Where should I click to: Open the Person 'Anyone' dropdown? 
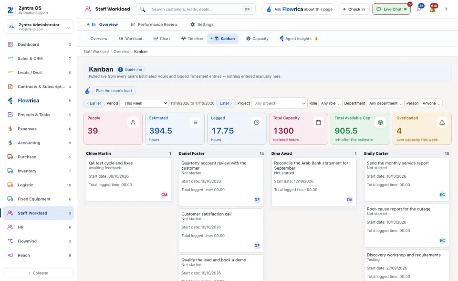(x=431, y=103)
